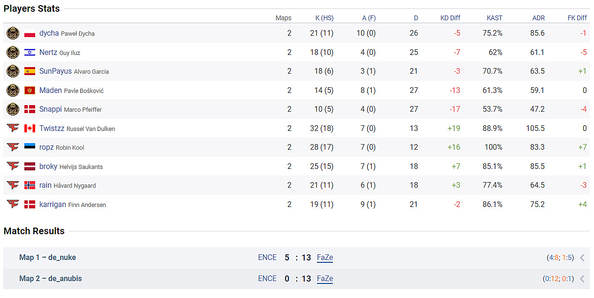Click the Spanish flag beside SunPayus

30,71
